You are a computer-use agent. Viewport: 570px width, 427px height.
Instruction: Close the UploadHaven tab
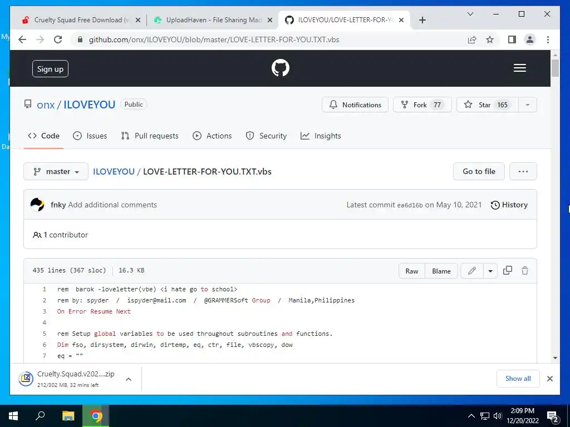(270, 21)
